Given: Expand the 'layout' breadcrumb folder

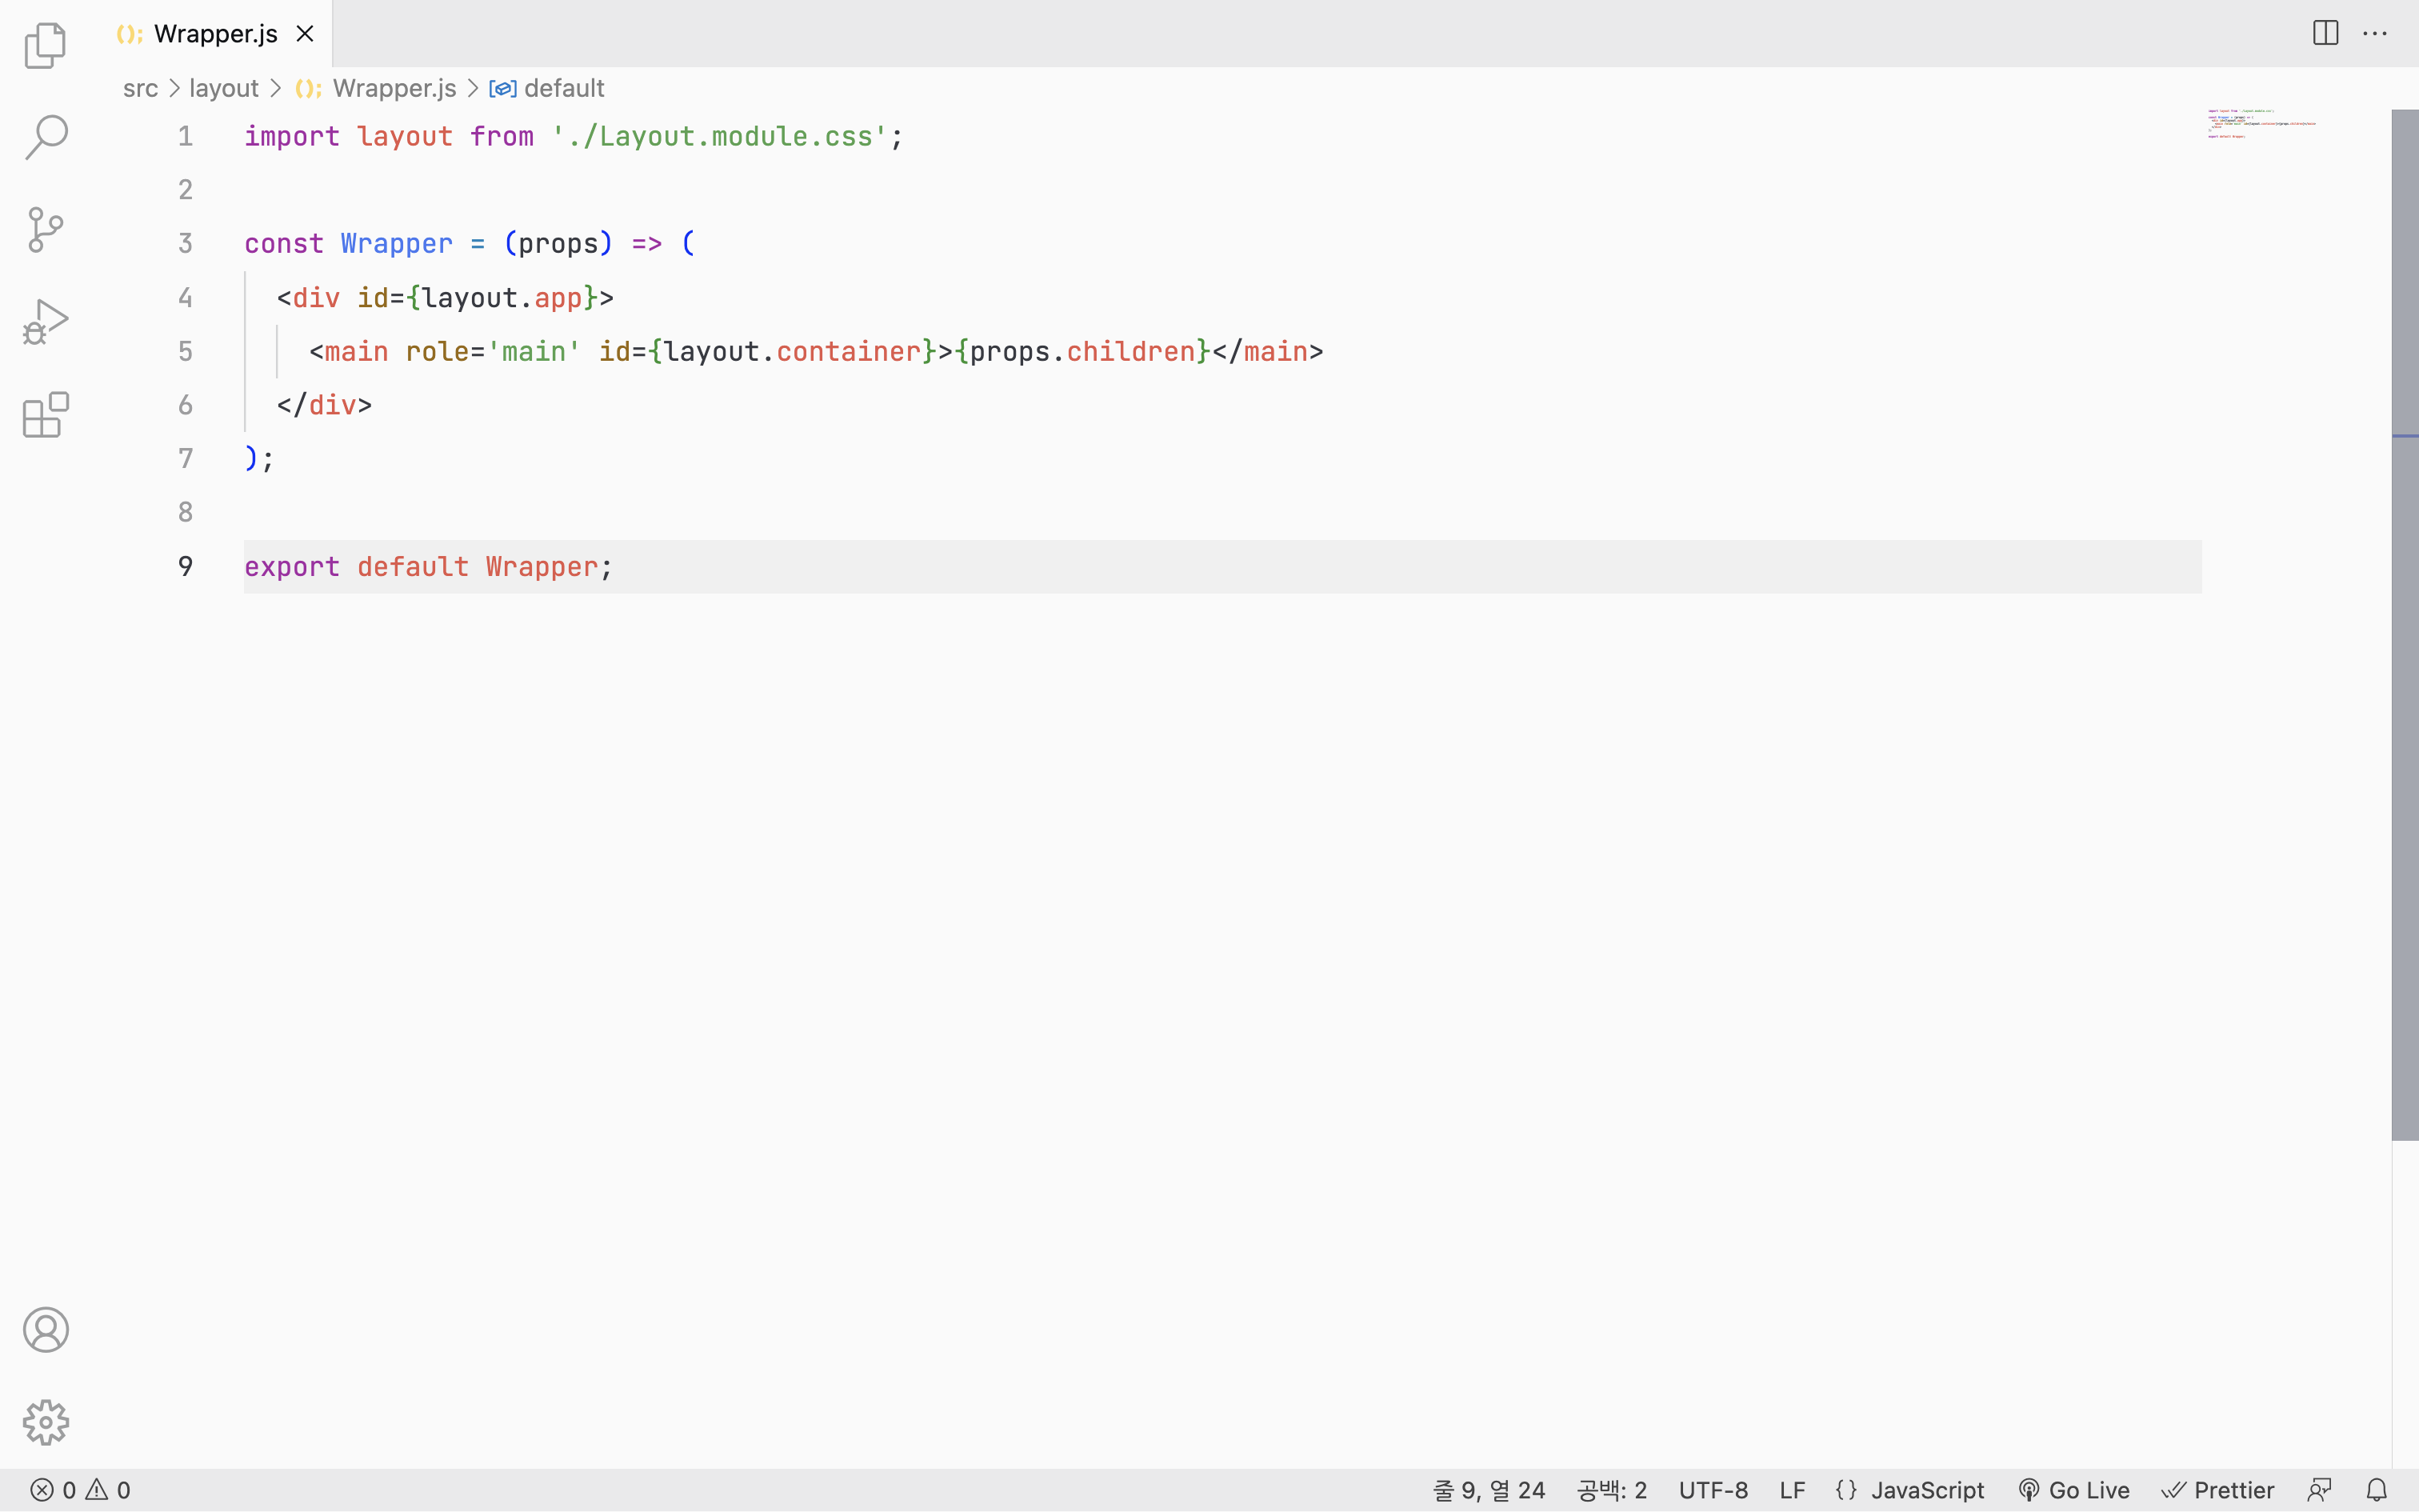Looking at the screenshot, I should tap(224, 88).
